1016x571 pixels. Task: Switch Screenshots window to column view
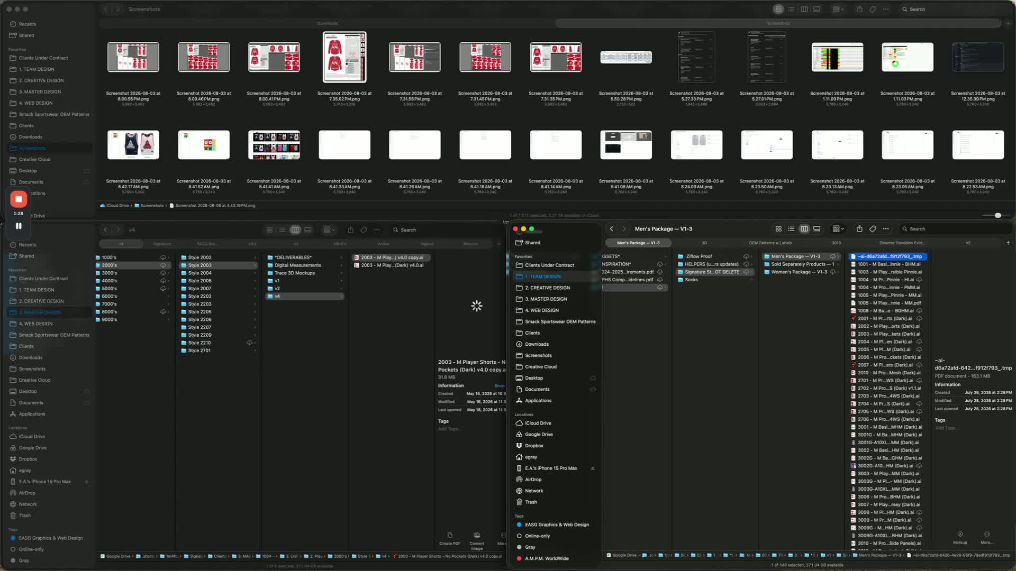[804, 9]
